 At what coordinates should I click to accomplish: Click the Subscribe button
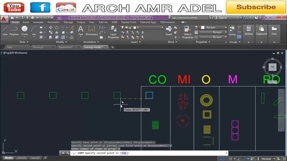pyautogui.click(x=256, y=7)
